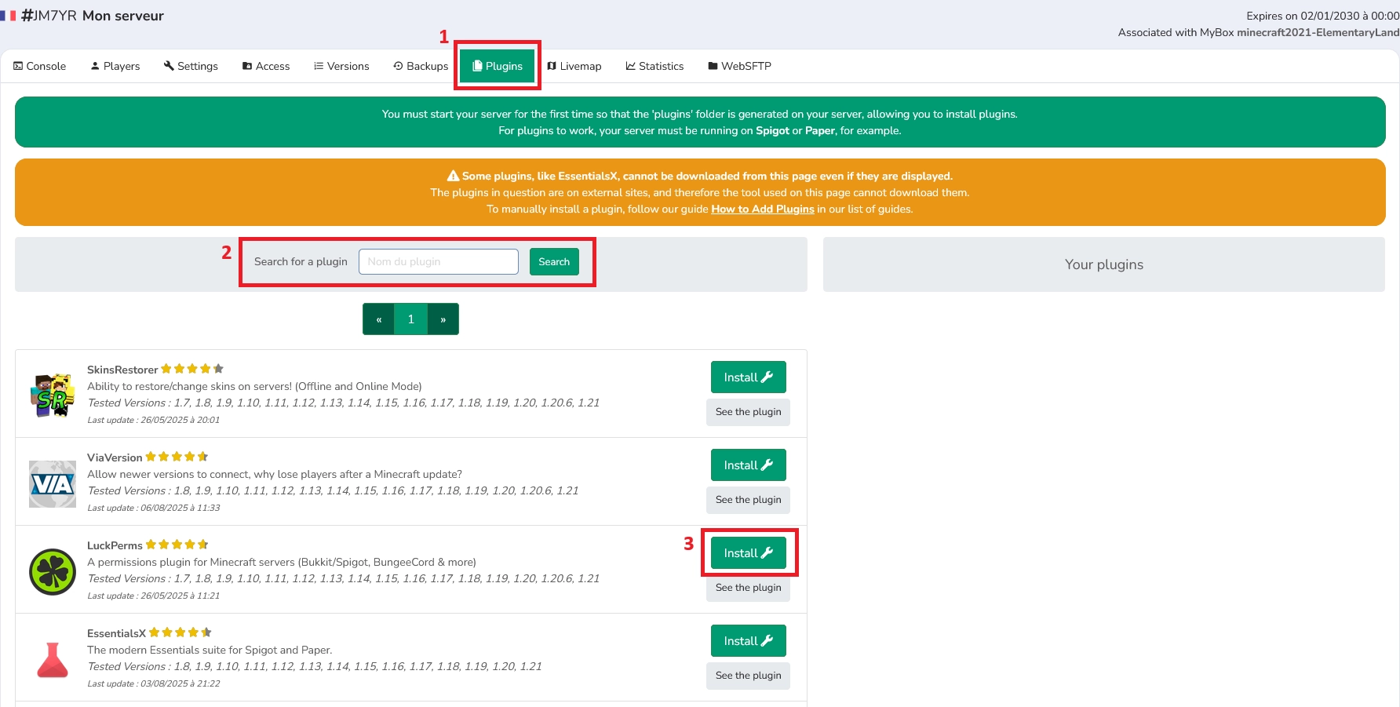Viewport: 1400px width, 707px height.
Task: Click the French flag icon
Action: 8,16
